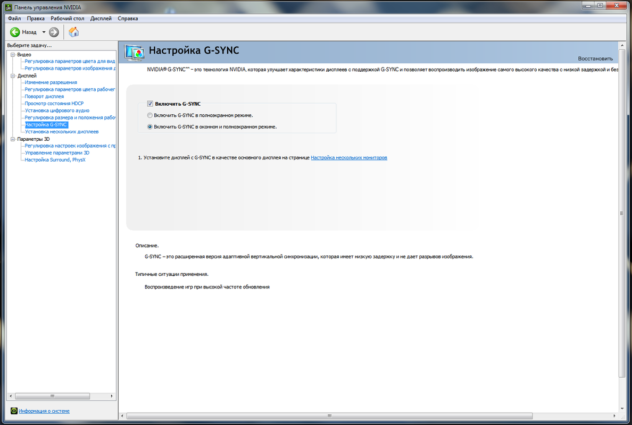The height and width of the screenshot is (425, 632).
Task: Toggle the Включить G-SYNC checkbox
Action: (150, 104)
